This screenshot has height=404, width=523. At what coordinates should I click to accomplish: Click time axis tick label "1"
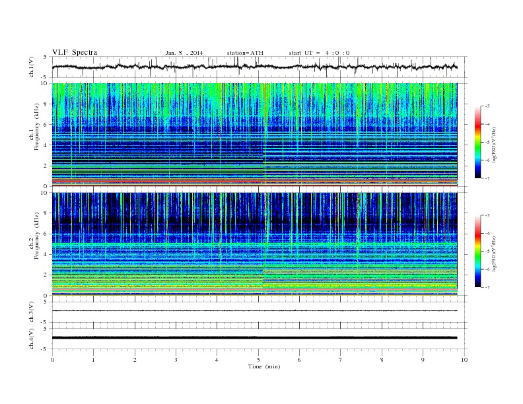(x=93, y=360)
